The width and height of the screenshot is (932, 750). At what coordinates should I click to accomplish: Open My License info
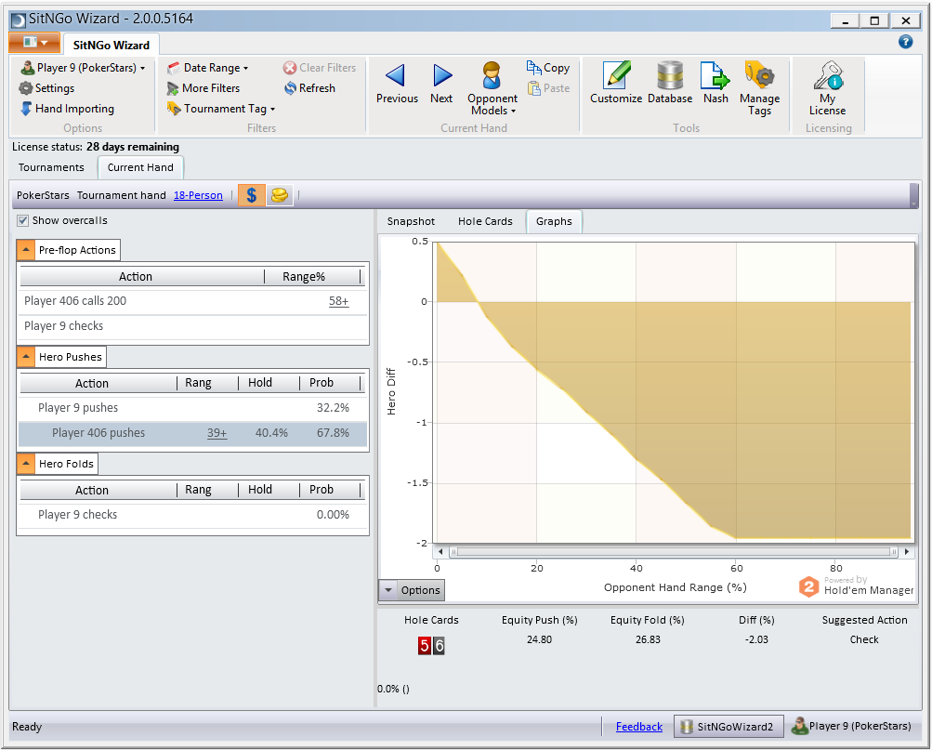[x=827, y=76]
